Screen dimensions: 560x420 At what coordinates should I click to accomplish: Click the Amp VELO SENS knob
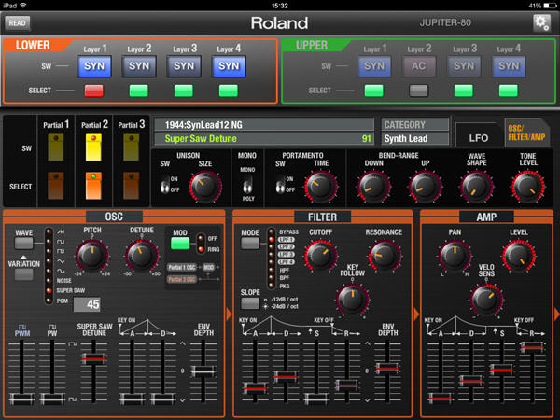486,300
